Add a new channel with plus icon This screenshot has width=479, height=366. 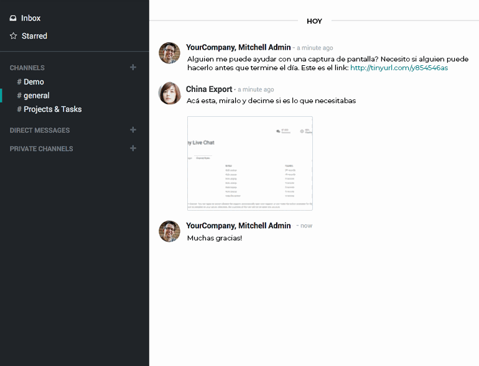point(133,67)
